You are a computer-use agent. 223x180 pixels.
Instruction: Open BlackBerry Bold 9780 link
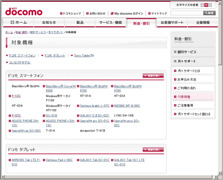[128, 88]
